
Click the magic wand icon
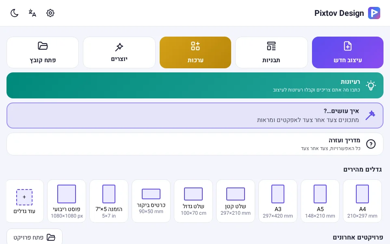370,115
